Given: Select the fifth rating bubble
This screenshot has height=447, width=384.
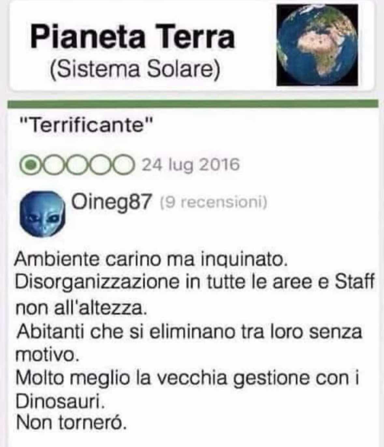Looking at the screenshot, I should 123,165.
